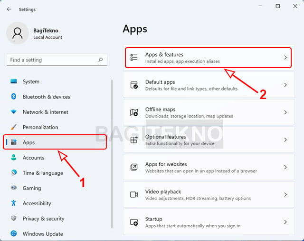Open Apps & features title
This screenshot has height=241, width=304.
pyautogui.click(x=164, y=55)
